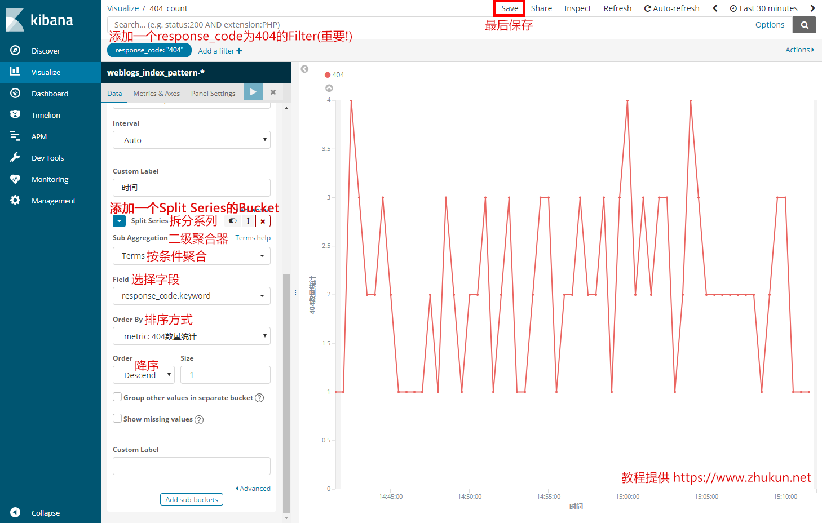Collapse the editor sidebar arrow
Image resolution: width=822 pixels, height=523 pixels.
point(304,69)
